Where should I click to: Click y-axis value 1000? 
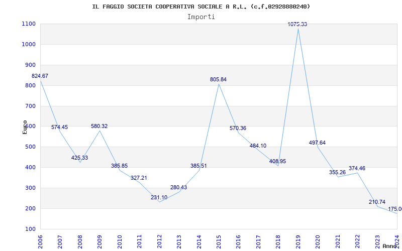[x=29, y=45]
